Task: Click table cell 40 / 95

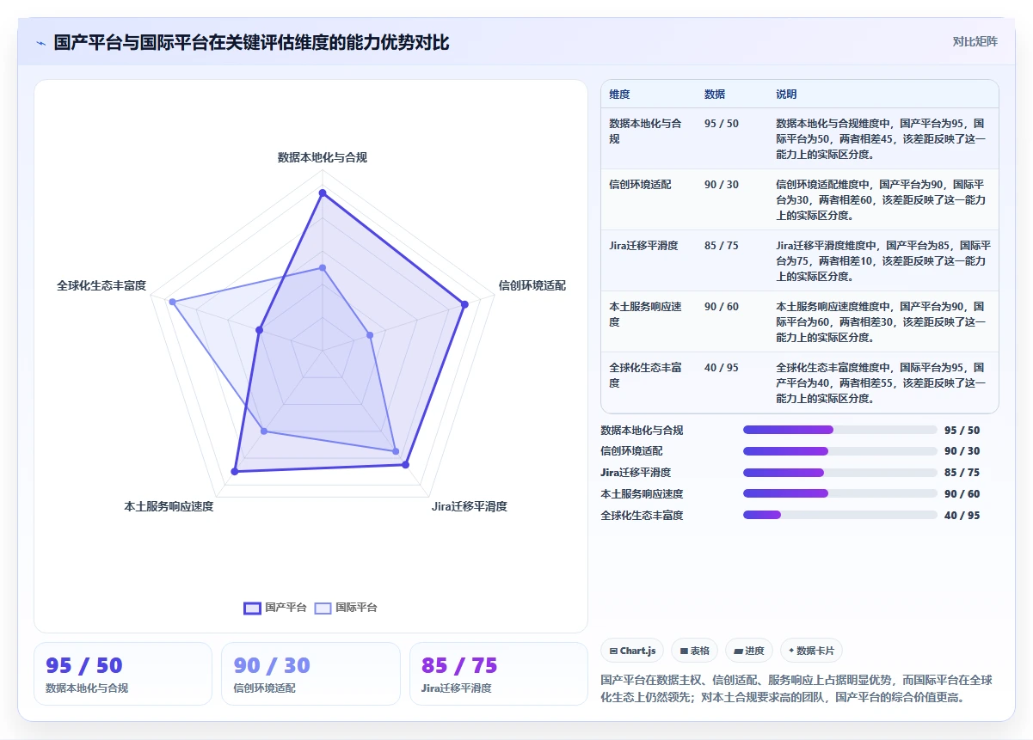Action: point(721,368)
